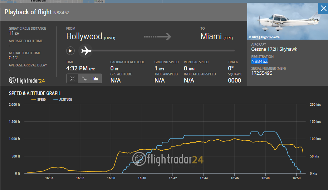Image resolution: width=328 pixels, height=190 pixels.
Task: Close the flight playback panel
Action: pyautogui.click(x=323, y=8)
